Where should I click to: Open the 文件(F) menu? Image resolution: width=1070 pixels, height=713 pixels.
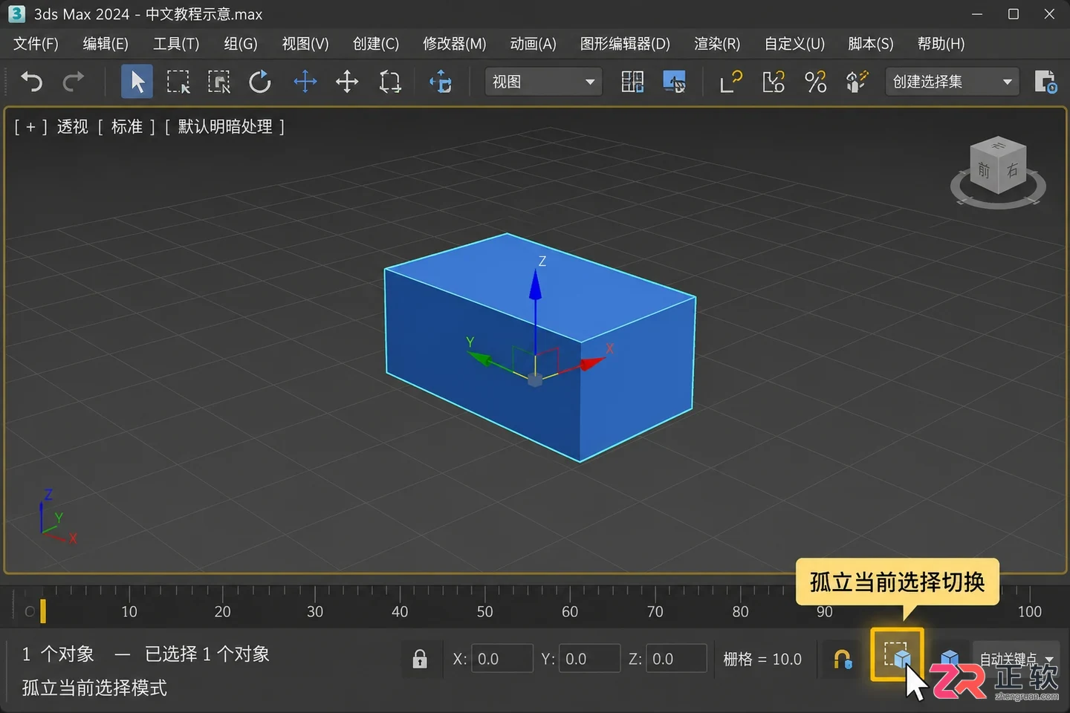point(36,44)
